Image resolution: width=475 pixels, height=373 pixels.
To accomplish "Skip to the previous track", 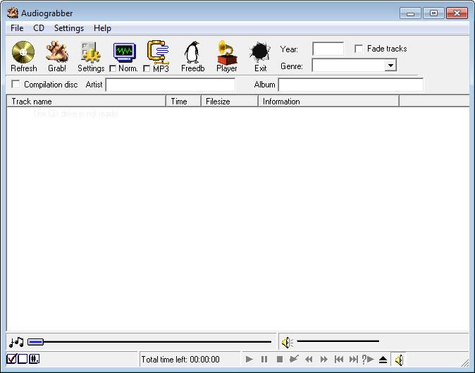I will (339, 360).
